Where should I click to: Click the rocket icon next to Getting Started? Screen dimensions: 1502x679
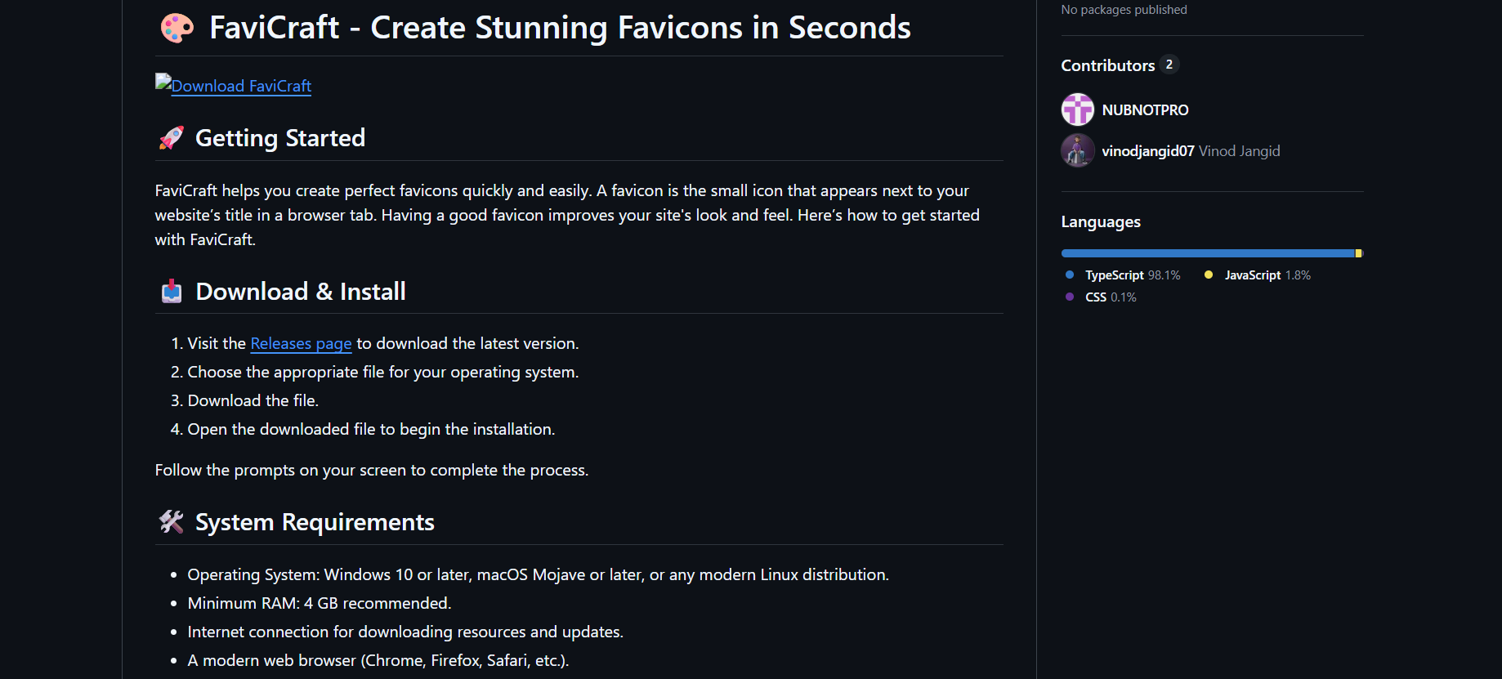pos(170,137)
